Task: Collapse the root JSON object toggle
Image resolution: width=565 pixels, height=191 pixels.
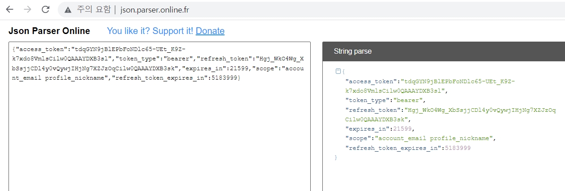Action: [x=338, y=71]
